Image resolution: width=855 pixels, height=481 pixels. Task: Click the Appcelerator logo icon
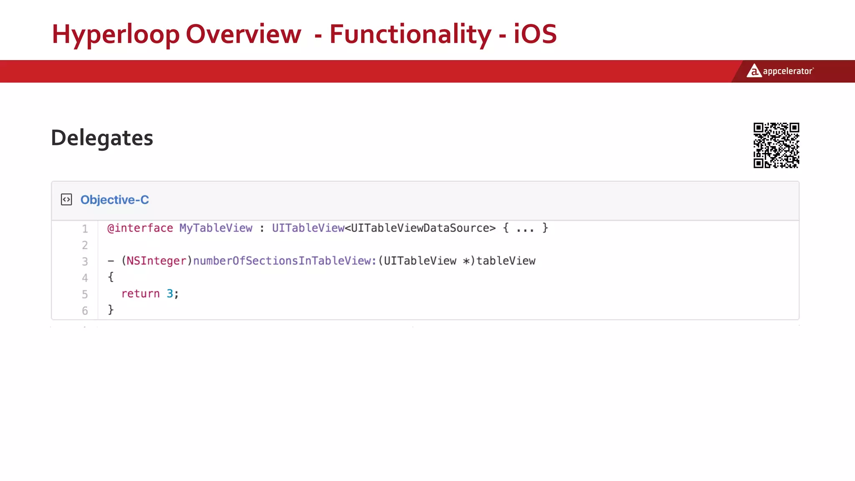point(754,71)
